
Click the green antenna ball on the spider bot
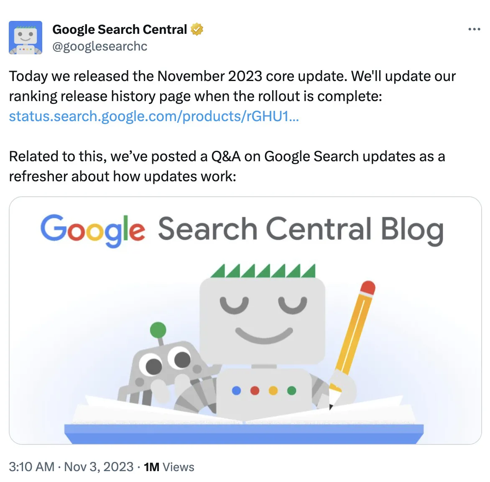pyautogui.click(x=158, y=330)
